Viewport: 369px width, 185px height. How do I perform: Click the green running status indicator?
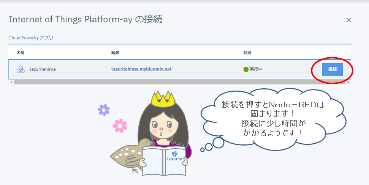tap(246, 69)
